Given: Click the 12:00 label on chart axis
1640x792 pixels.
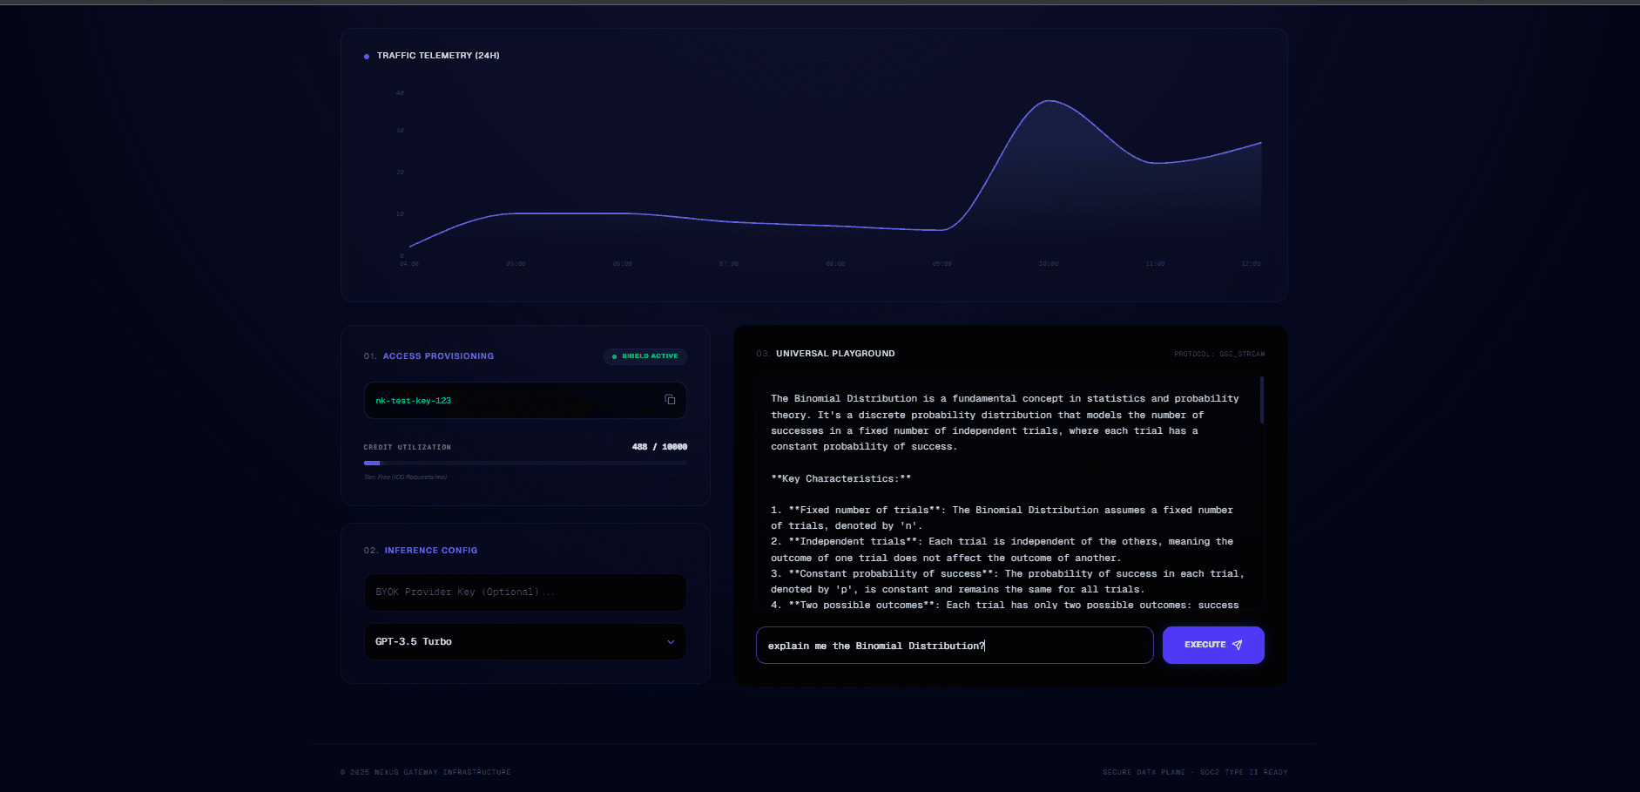Looking at the screenshot, I should point(1251,263).
